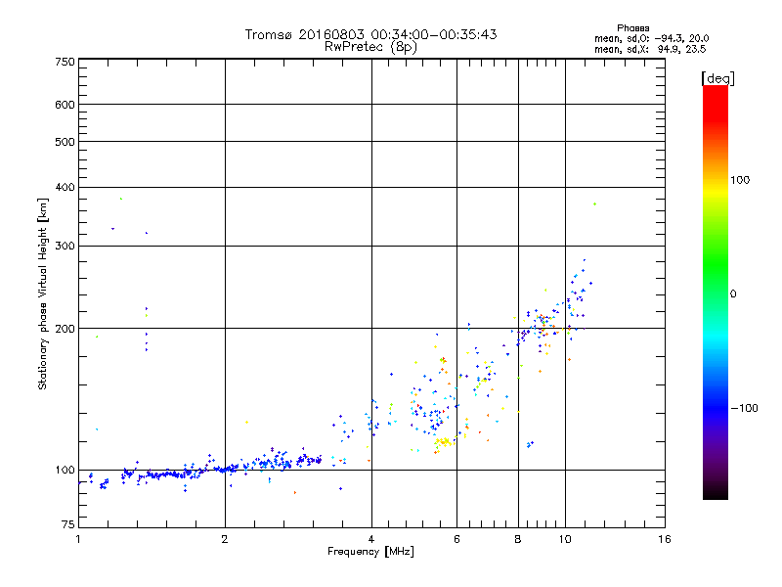Click the y-axis '75' tick label
Viewport: 782px width, 587px height.
coord(68,524)
